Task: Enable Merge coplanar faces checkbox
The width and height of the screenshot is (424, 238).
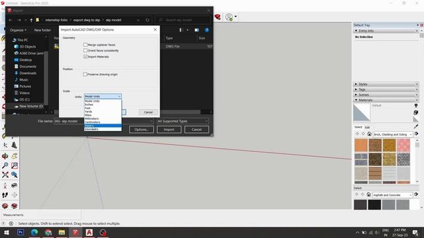Action: pyautogui.click(x=85, y=45)
